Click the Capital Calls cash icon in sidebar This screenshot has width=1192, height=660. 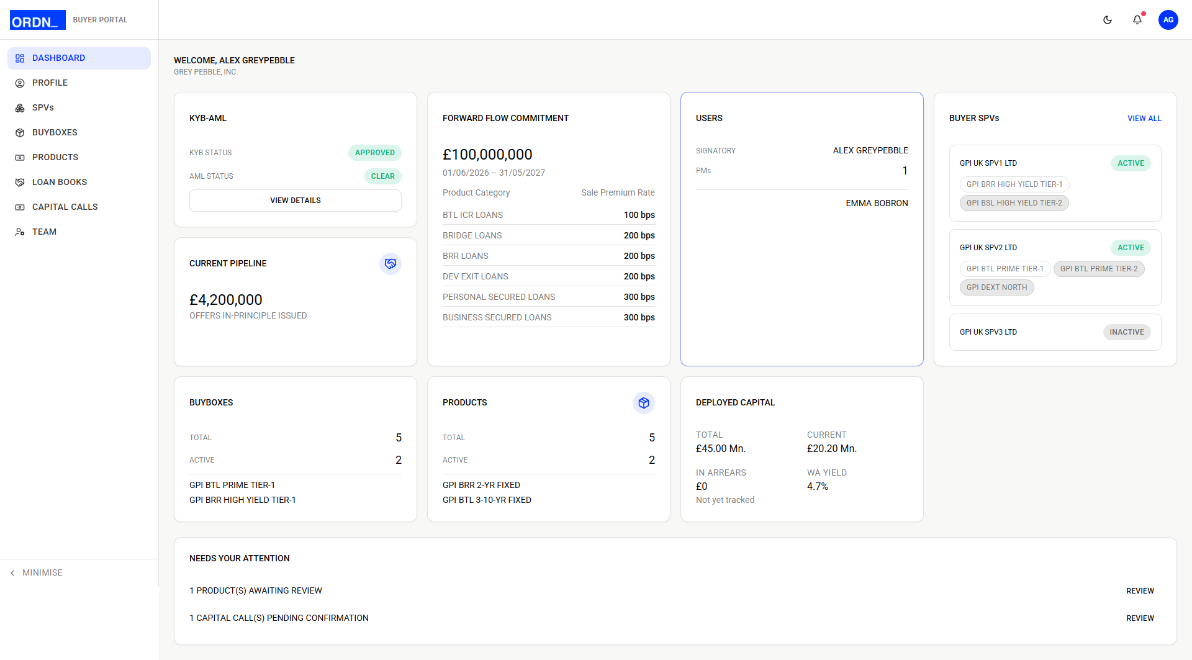pyautogui.click(x=20, y=207)
